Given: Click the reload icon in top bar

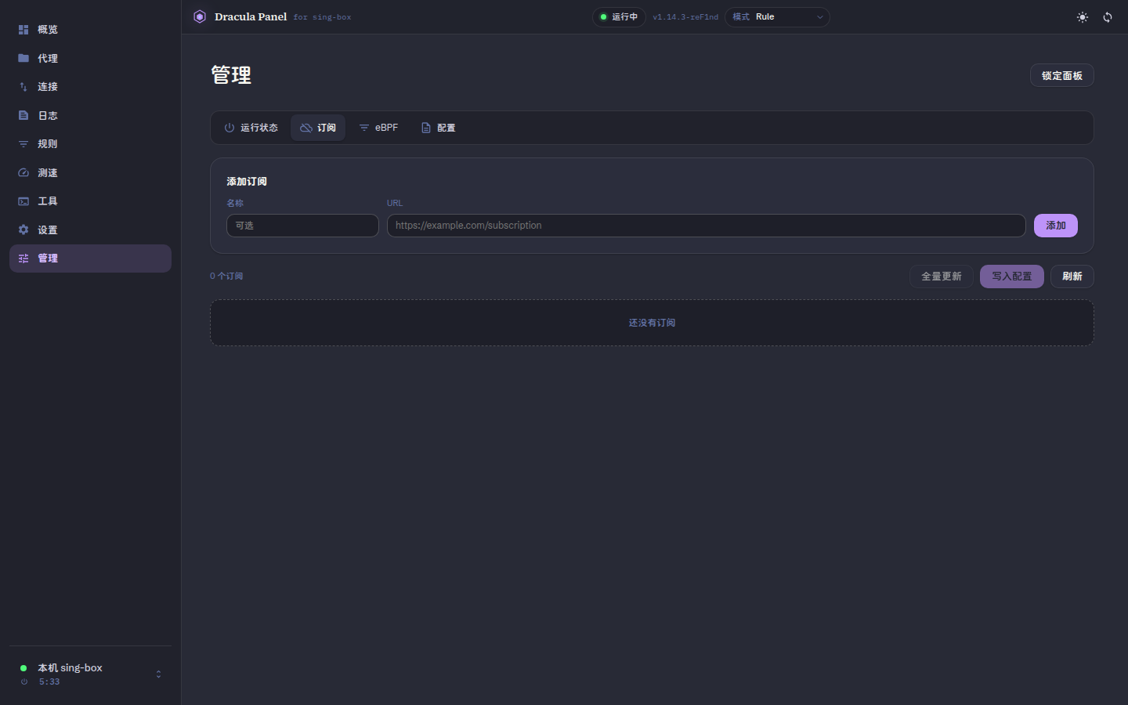Looking at the screenshot, I should pos(1108,17).
